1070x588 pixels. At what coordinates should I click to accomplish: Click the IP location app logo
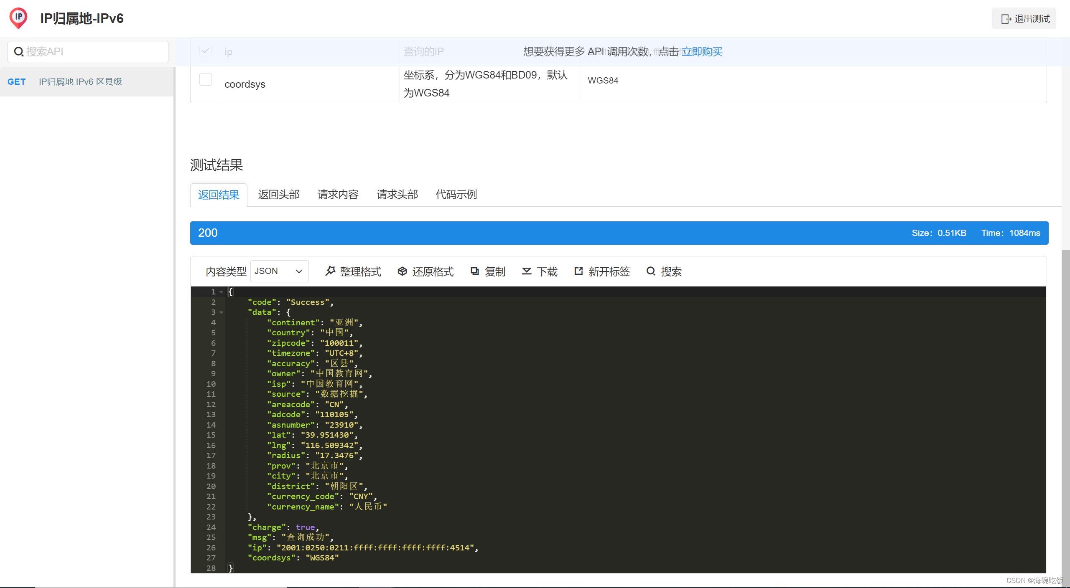tap(18, 18)
